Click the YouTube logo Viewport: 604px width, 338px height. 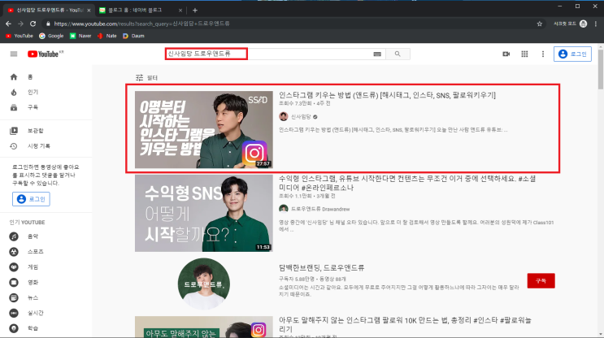point(45,54)
